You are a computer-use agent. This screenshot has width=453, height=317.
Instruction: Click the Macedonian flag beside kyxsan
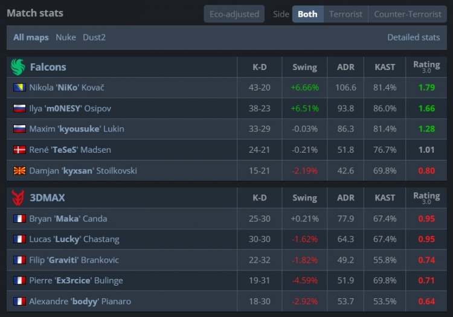(x=19, y=171)
